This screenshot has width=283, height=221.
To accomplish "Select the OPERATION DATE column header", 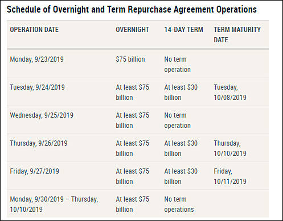I will click(34, 30).
